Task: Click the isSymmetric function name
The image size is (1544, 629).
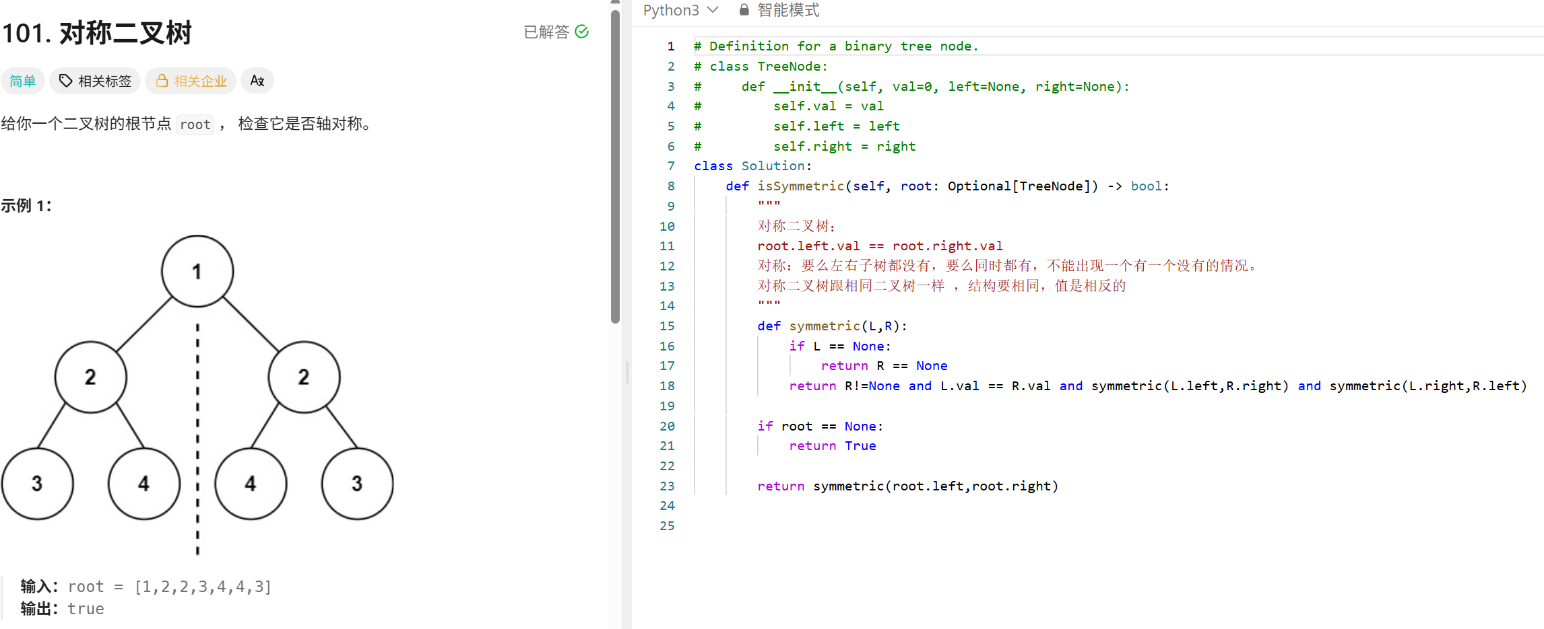Action: (x=801, y=186)
